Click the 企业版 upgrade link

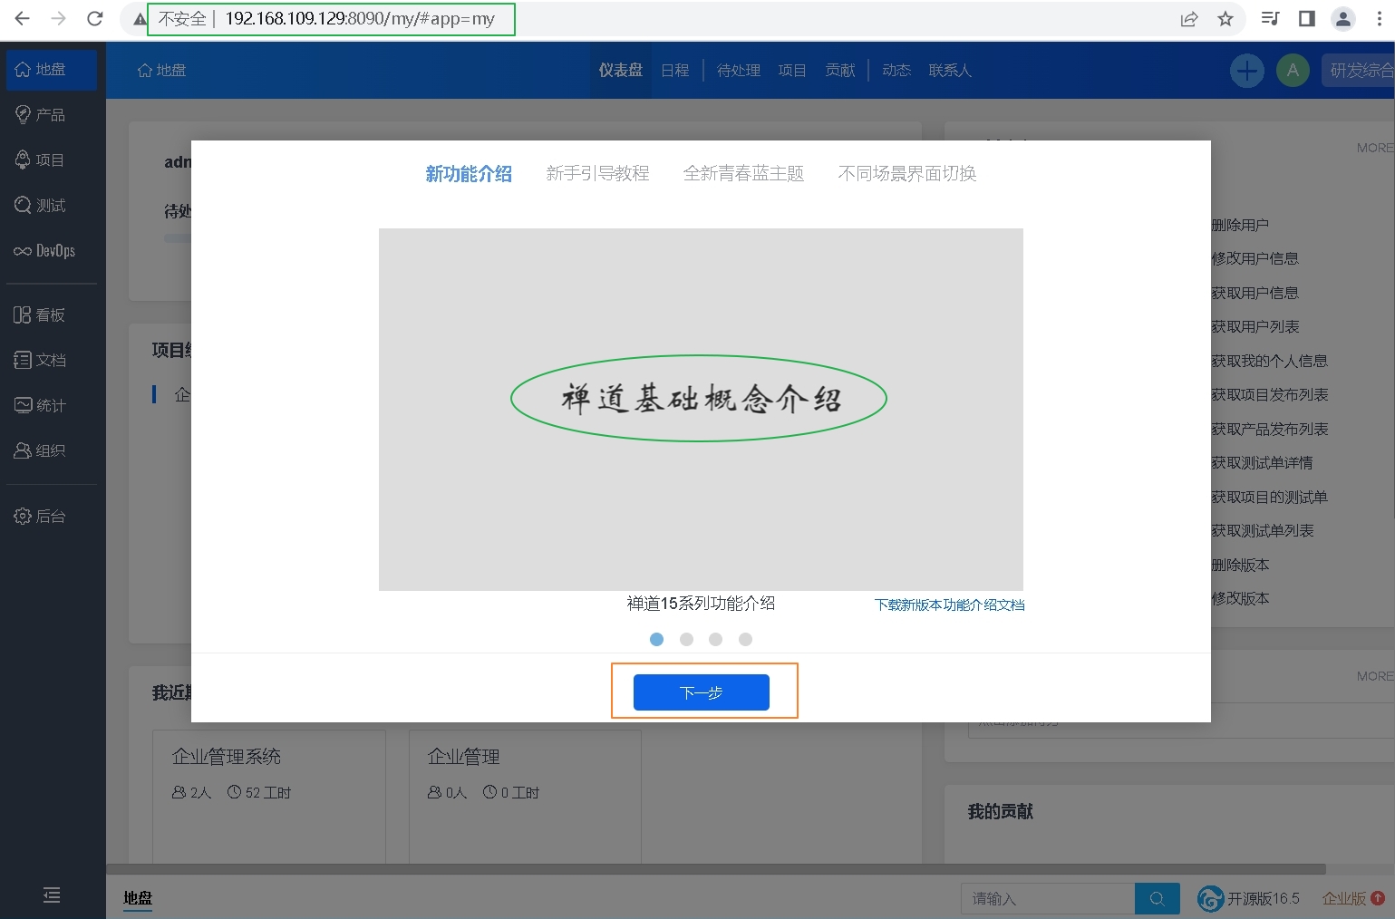(x=1353, y=899)
